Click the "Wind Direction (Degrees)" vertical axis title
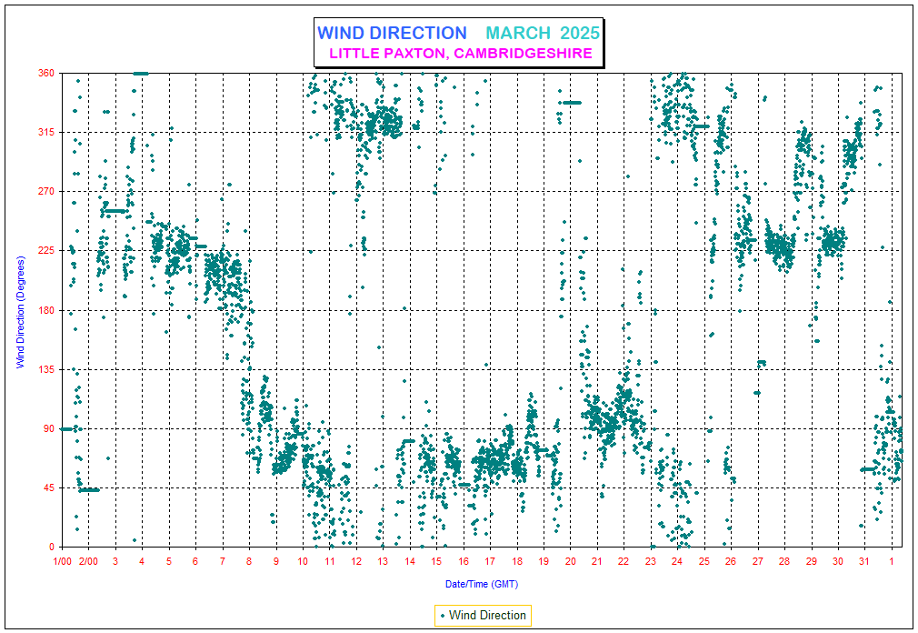Viewport: 918px width, 633px height. [x=21, y=312]
